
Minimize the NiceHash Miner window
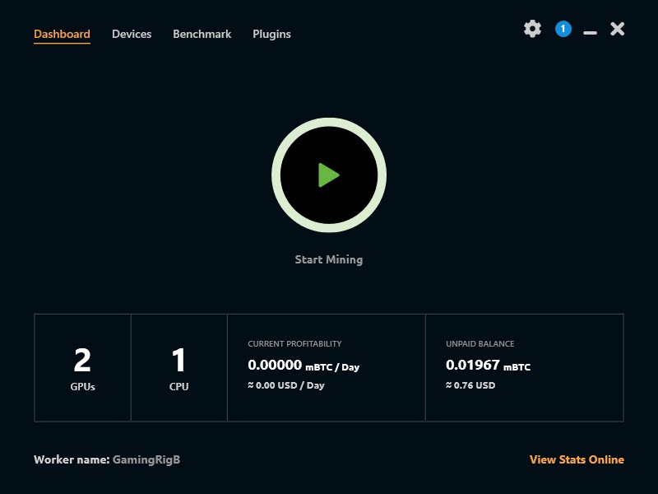pos(590,32)
